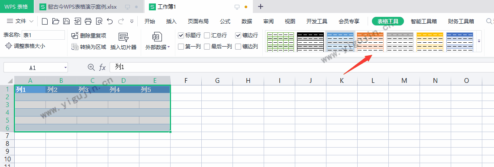Open the 公式 tab

tap(225, 21)
